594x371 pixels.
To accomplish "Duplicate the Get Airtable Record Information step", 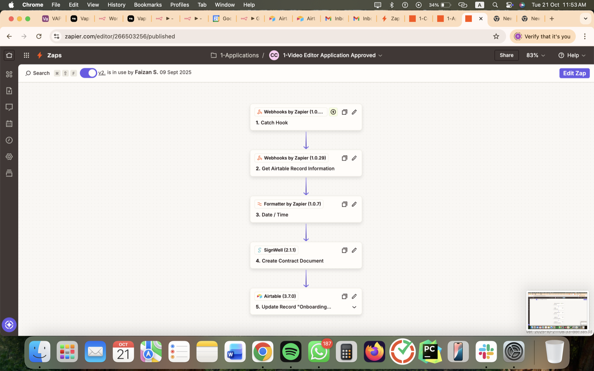I will (x=345, y=158).
